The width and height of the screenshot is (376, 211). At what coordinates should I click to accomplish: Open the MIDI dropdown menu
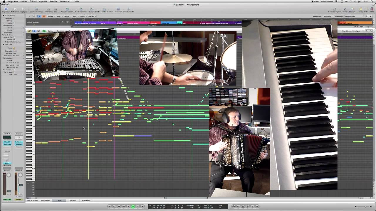click(x=75, y=16)
